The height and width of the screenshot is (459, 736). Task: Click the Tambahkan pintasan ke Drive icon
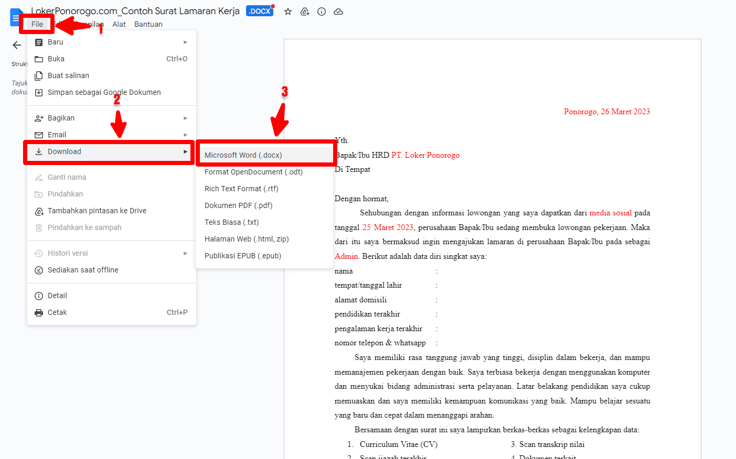tap(39, 211)
